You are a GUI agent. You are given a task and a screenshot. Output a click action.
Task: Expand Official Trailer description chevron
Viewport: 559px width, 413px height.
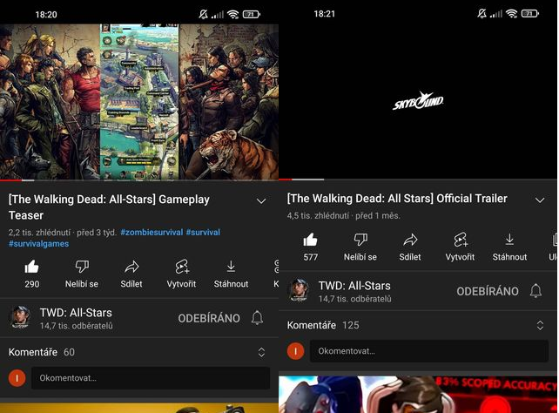pyautogui.click(x=540, y=200)
